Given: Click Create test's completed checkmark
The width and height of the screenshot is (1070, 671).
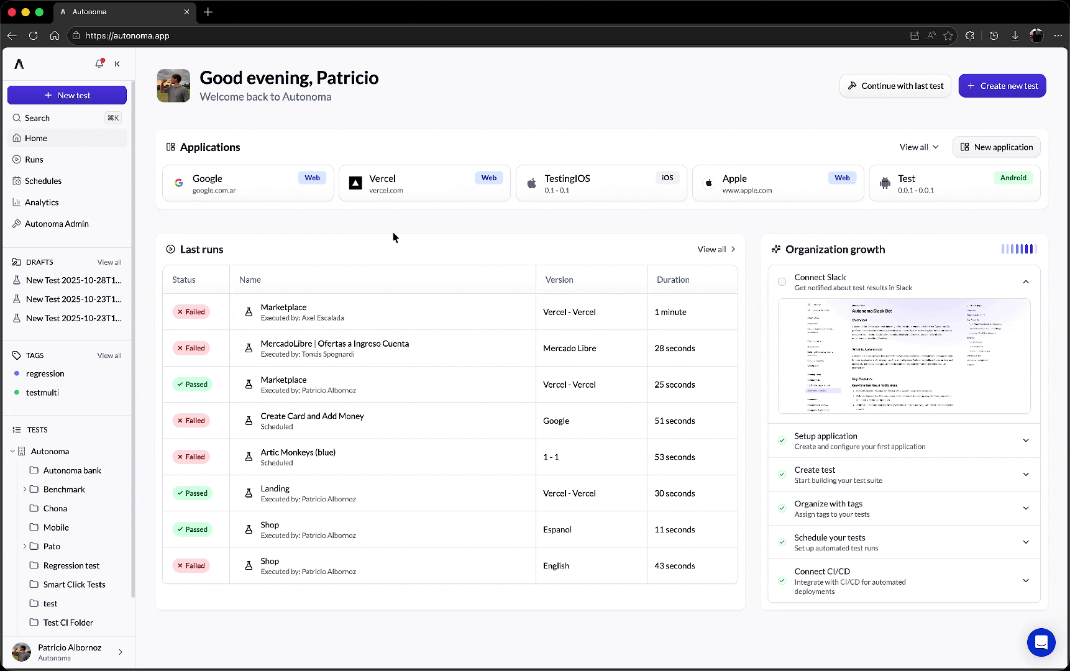Looking at the screenshot, I should click(x=781, y=473).
